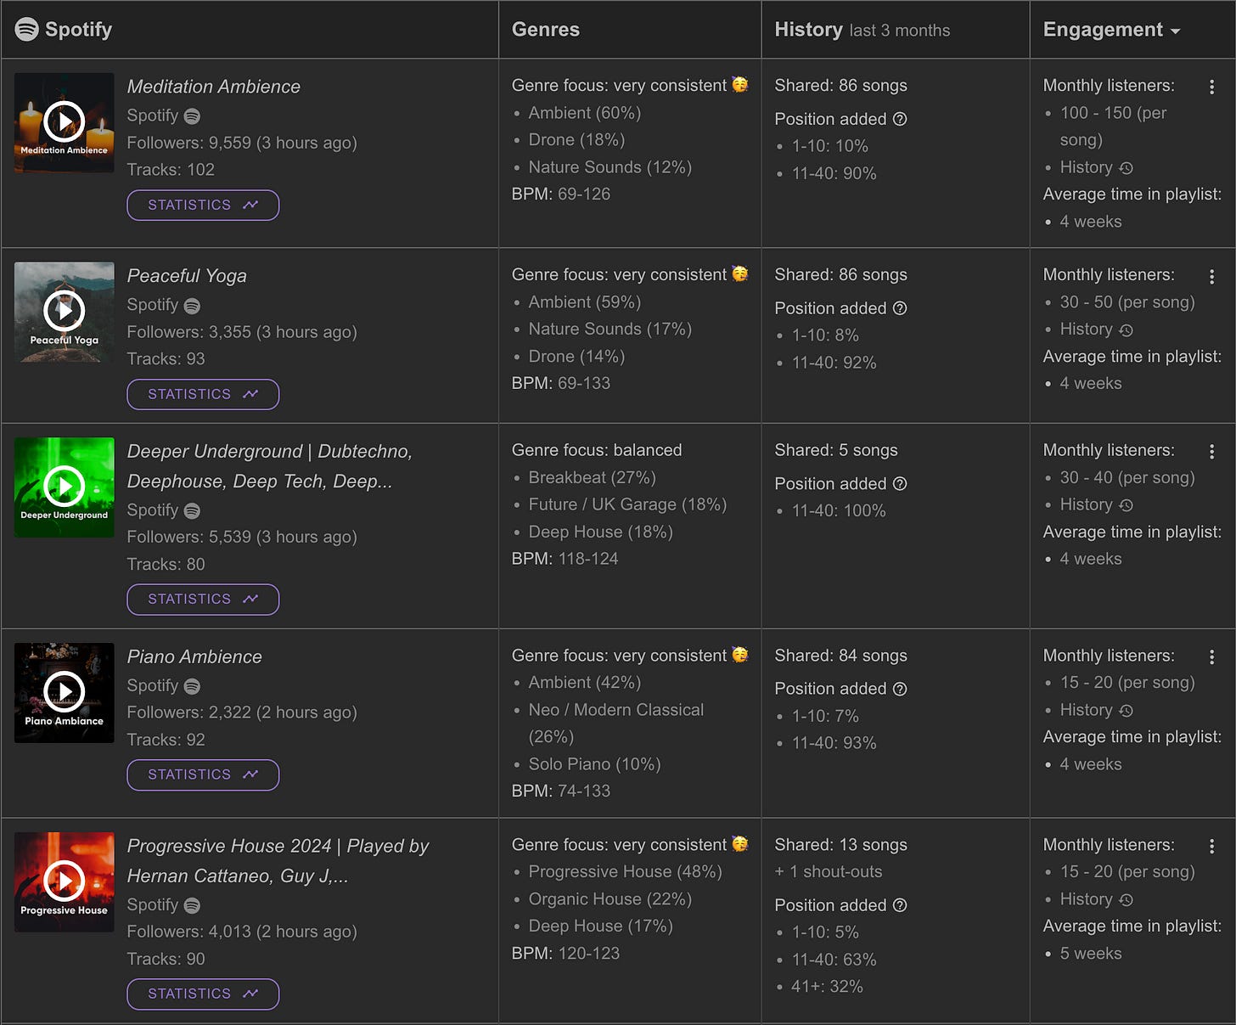Open three-dot menu for Deeper Underground row
Screen dimensions: 1236x1025
click(1211, 452)
